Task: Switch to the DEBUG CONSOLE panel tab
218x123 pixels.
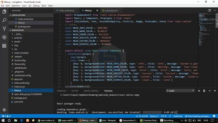Action: pos(91,91)
